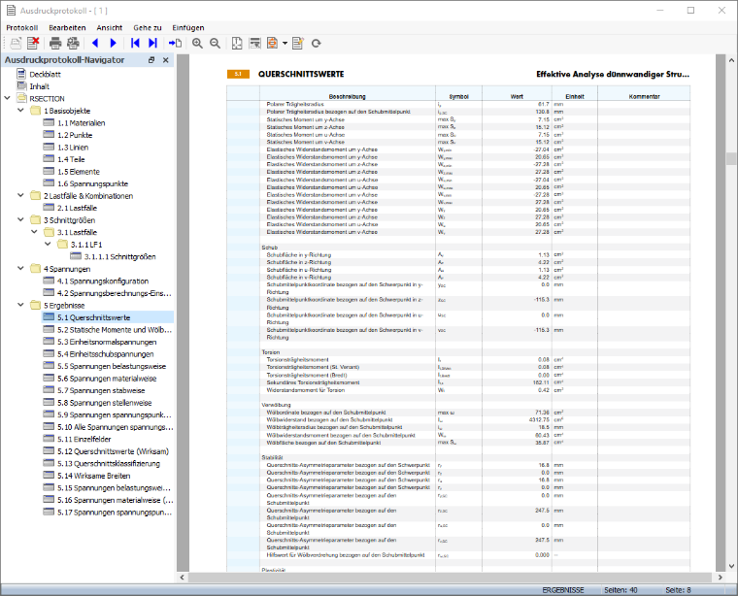Open the print settings printer-with-gear icon
Viewport: 738px width, 596px height.
73,43
